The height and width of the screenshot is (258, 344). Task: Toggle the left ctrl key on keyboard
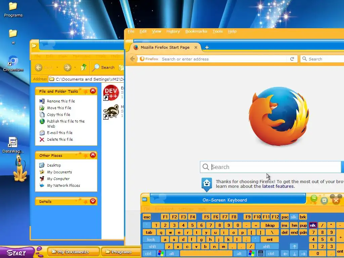148,254
